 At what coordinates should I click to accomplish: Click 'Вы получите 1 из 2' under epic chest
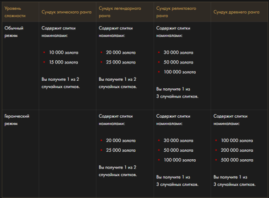click(x=60, y=79)
